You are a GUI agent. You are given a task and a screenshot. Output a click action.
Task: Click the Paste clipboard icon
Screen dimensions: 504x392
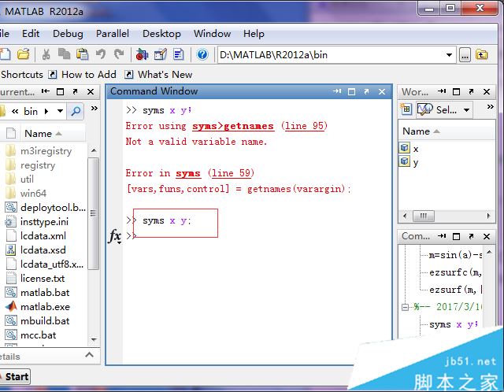tap(82, 54)
